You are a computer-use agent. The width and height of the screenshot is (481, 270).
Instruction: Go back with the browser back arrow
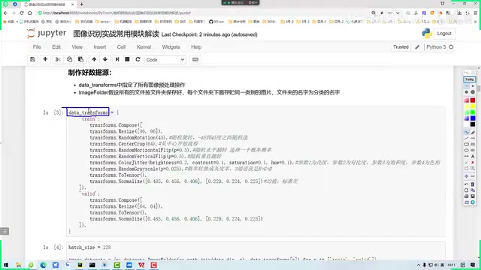[x=5, y=13]
